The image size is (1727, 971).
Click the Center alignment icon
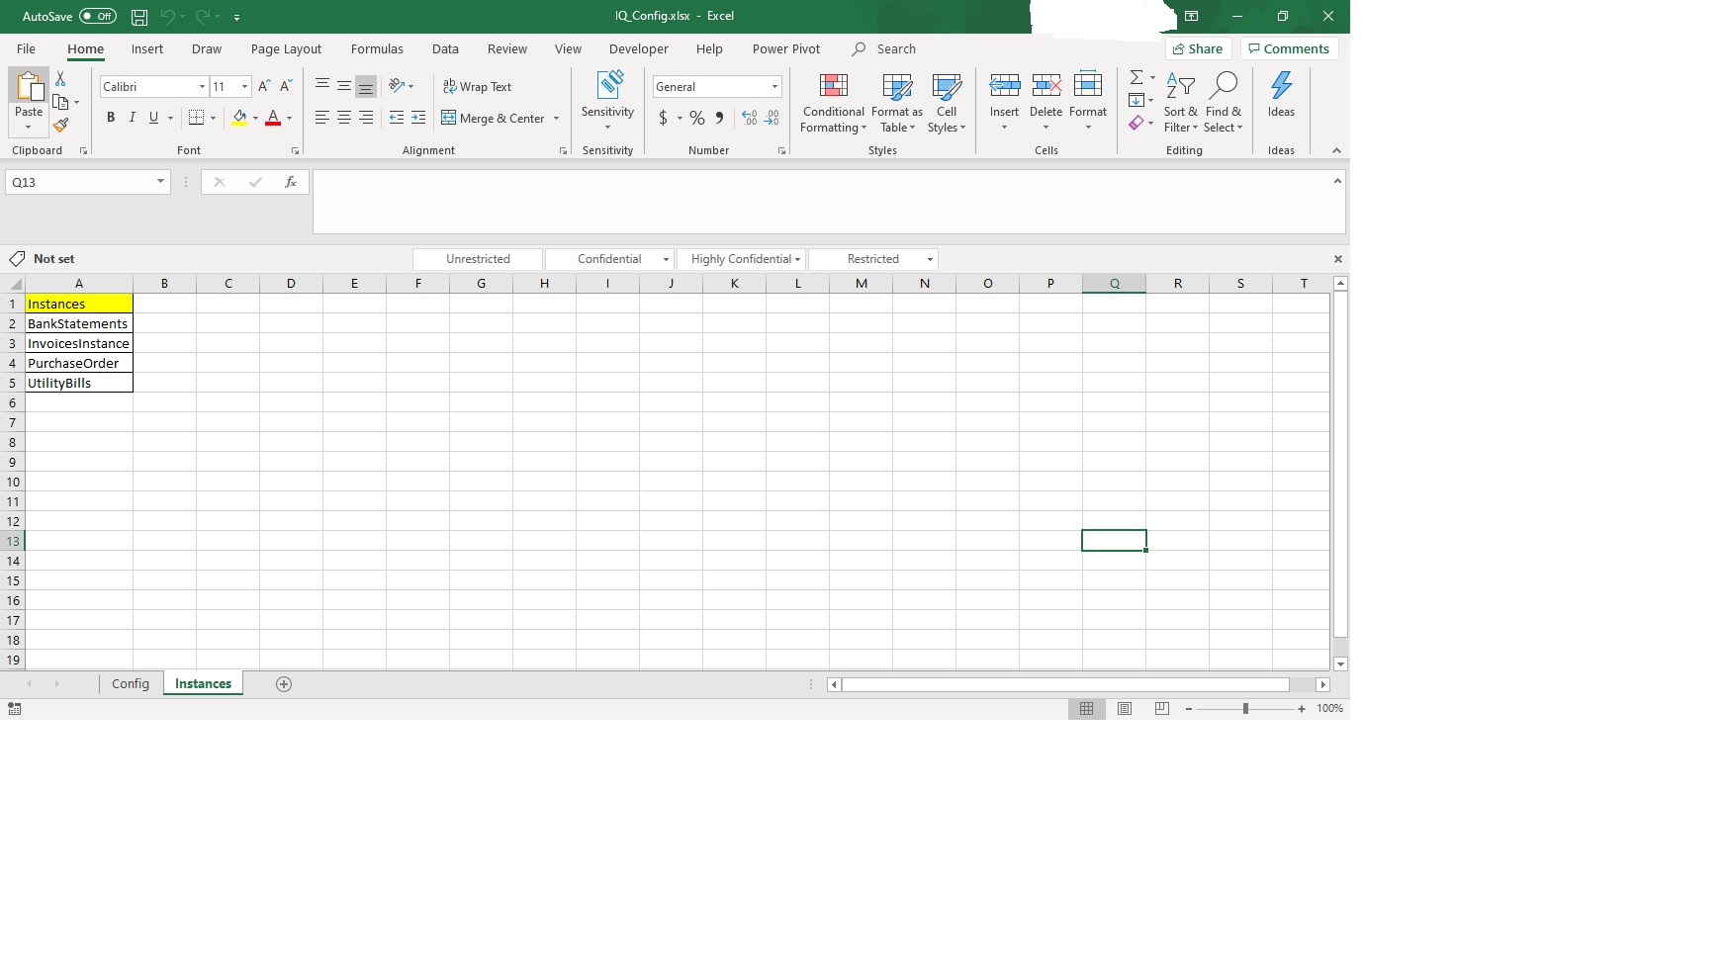[x=344, y=119]
